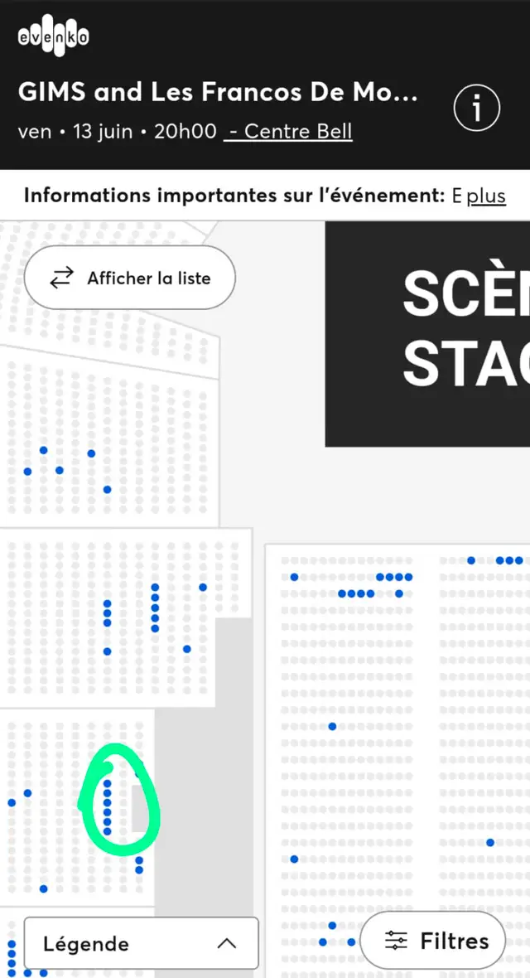This screenshot has height=978, width=530.
Task: Click the evenko logo
Action: (x=53, y=39)
